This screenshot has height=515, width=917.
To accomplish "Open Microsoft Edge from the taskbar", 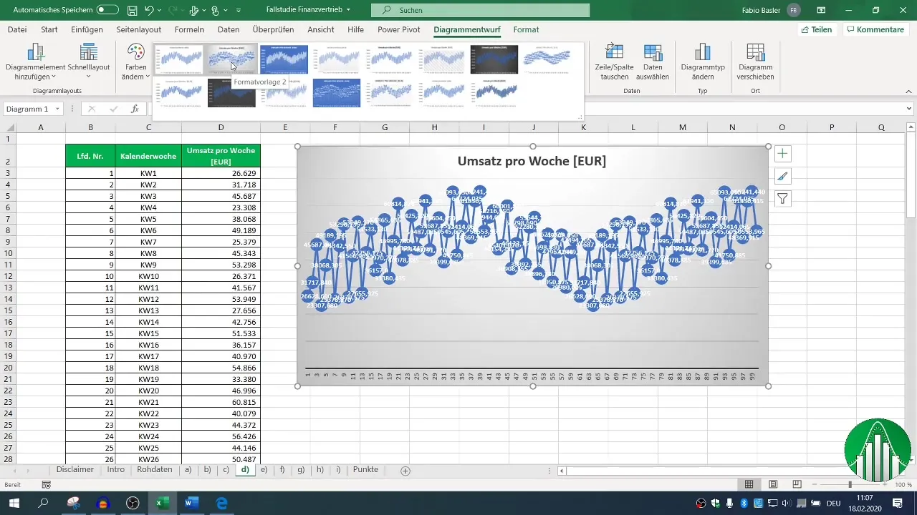I will point(221,503).
